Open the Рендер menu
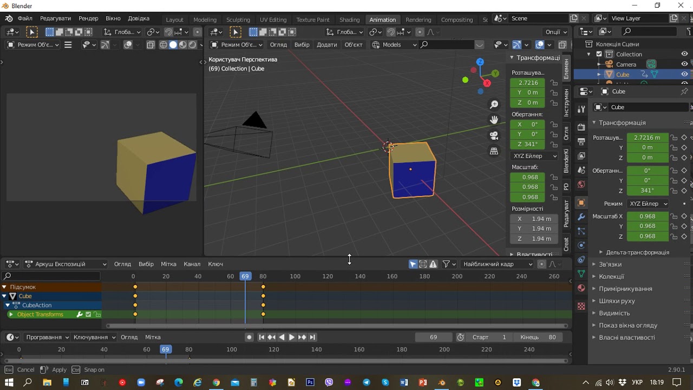The width and height of the screenshot is (693, 390). click(x=88, y=18)
